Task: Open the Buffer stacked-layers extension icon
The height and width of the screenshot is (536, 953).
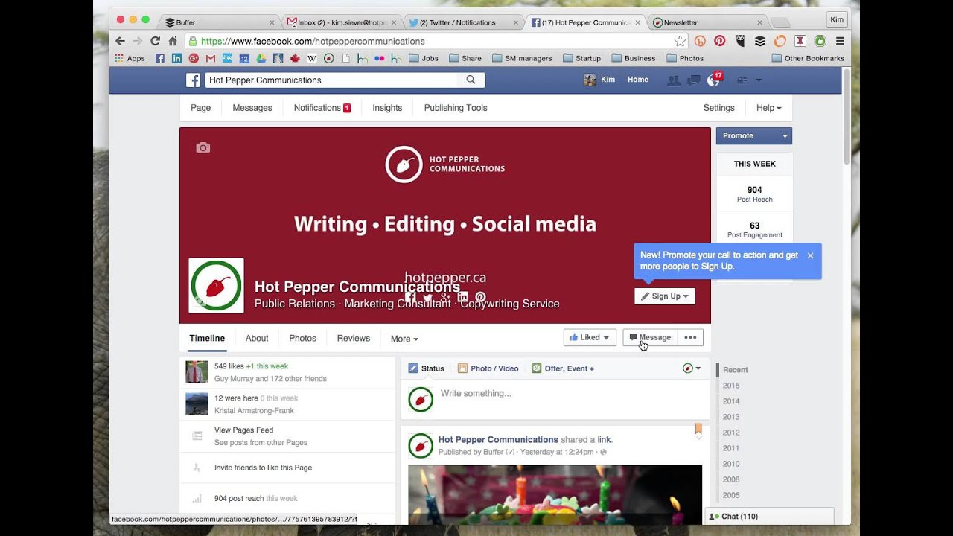Action: pos(760,41)
